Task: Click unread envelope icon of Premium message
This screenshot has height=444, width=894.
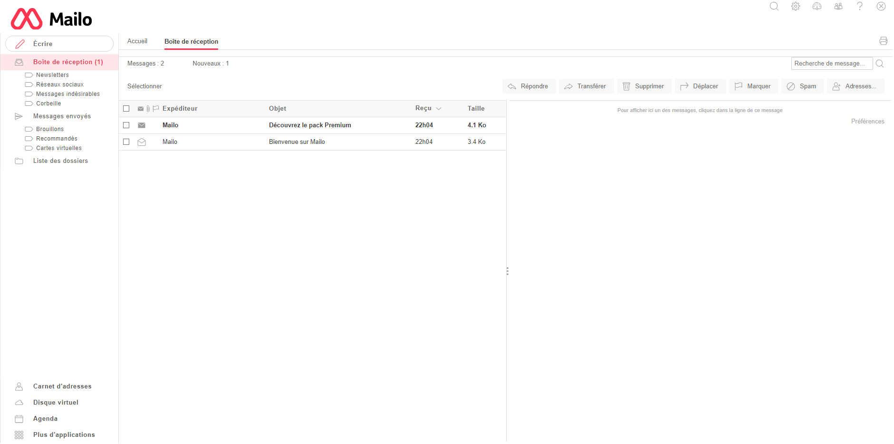Action: (142, 125)
